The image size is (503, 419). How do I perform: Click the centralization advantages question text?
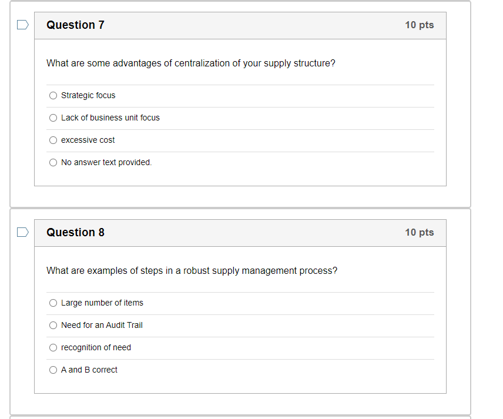click(191, 63)
